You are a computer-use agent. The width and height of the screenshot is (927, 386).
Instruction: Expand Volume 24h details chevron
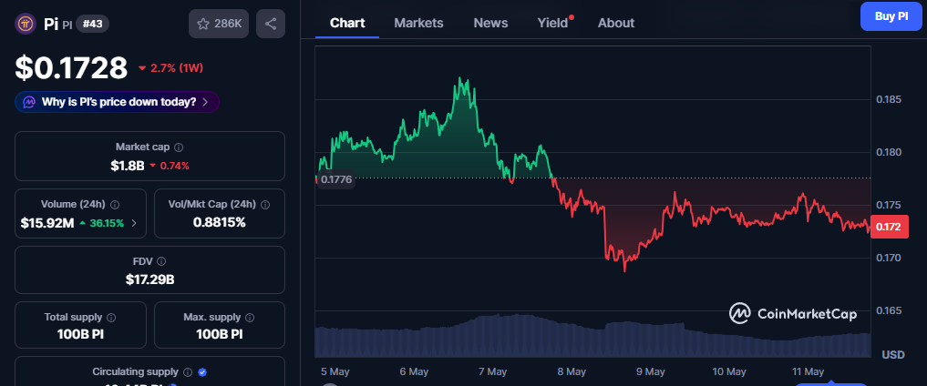pos(134,223)
